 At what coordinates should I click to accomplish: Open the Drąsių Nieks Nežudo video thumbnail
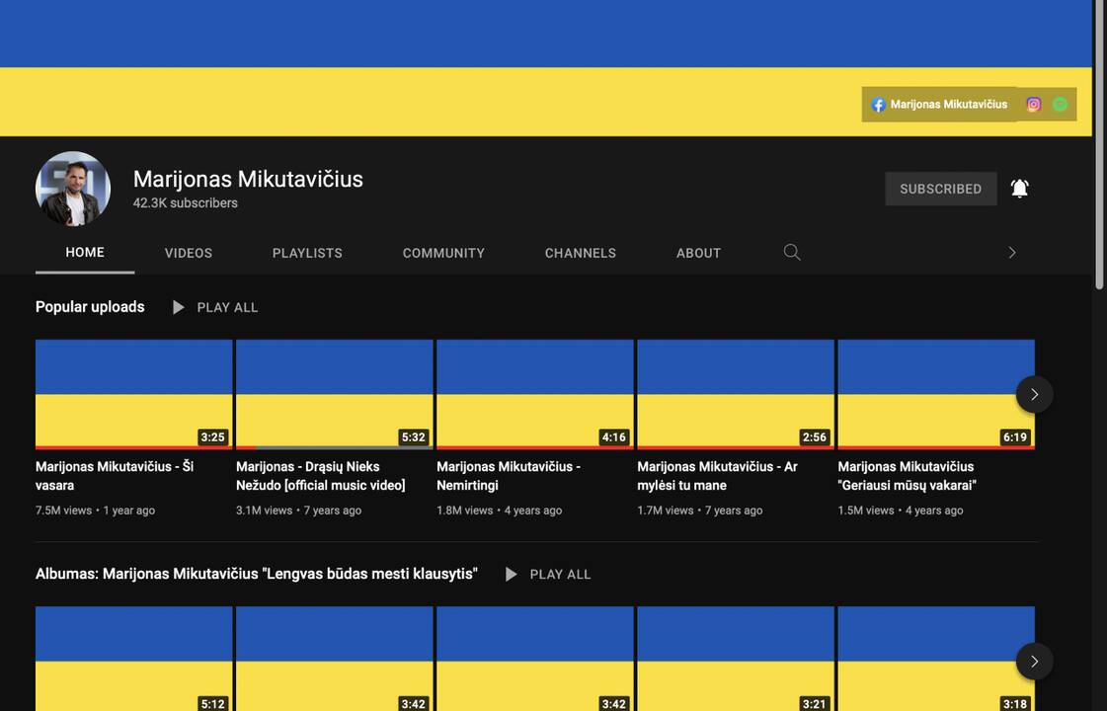334,394
